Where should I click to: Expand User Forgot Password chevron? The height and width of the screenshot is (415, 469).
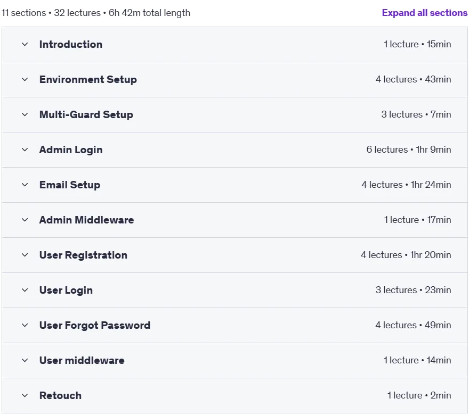pos(25,325)
